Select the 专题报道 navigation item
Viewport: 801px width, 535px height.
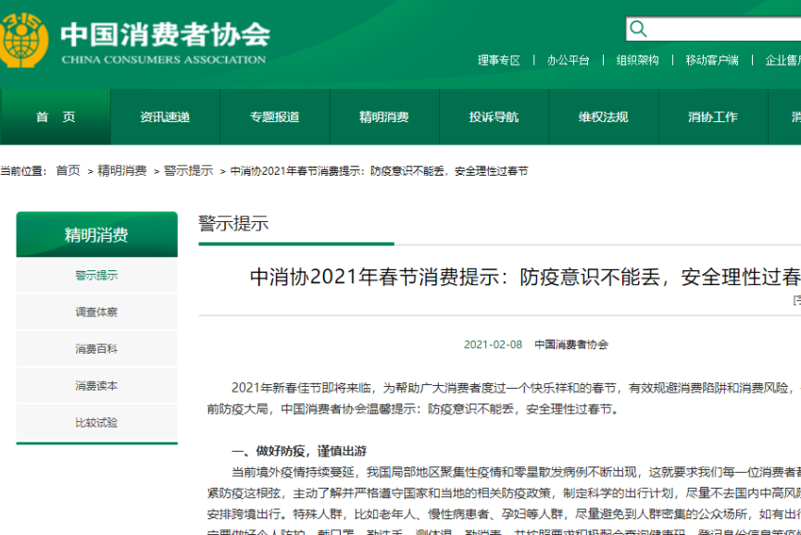[274, 118]
